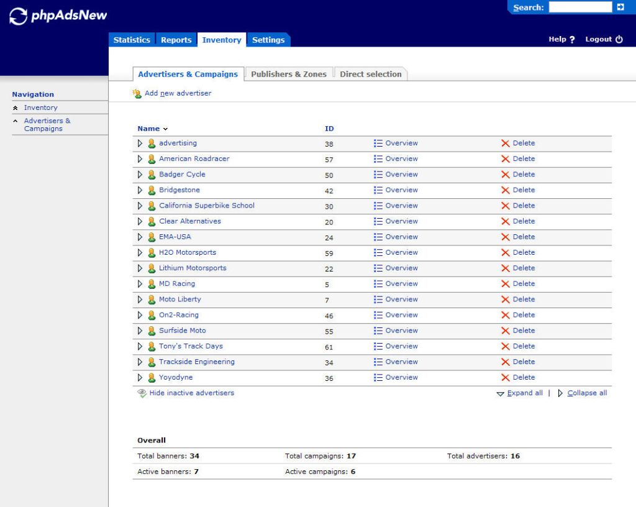The image size is (636, 507).
Task: Click the Surfside Moto user icon
Action: click(152, 331)
